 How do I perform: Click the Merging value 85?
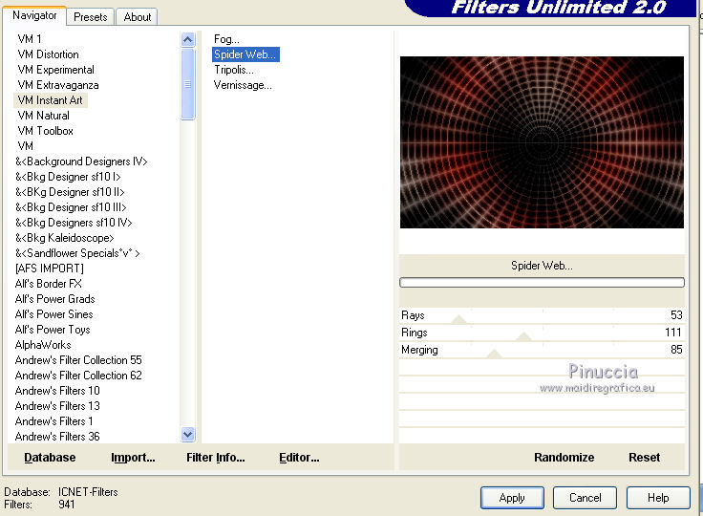click(676, 350)
